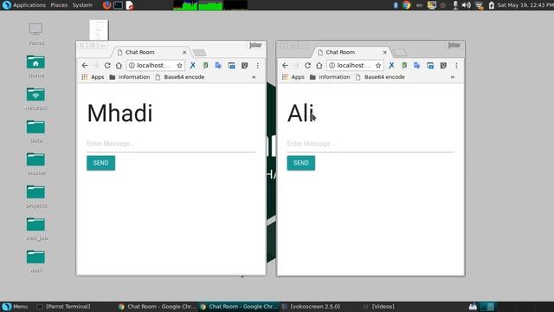Viewport: 554px width, 312px height.
Task: Click SEND button under Mhadi
Action: pos(100,163)
